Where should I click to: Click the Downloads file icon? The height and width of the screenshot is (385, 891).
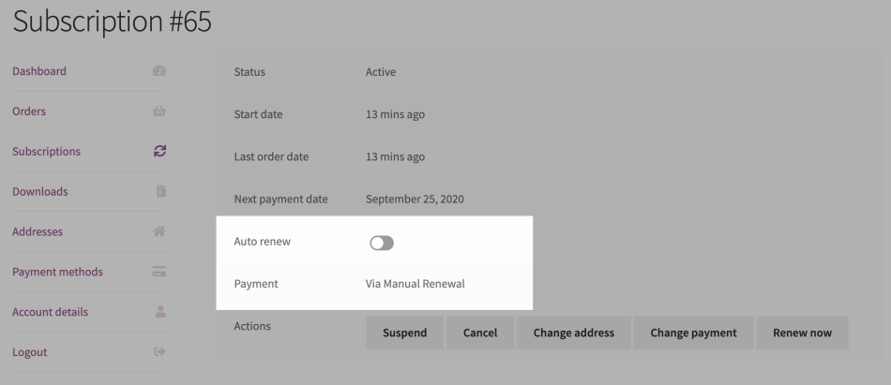click(159, 192)
